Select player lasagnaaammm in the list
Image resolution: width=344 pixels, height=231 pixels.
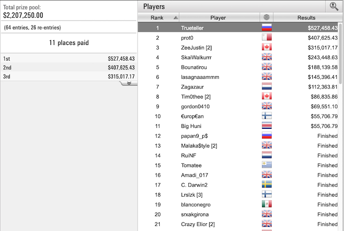(x=200, y=77)
